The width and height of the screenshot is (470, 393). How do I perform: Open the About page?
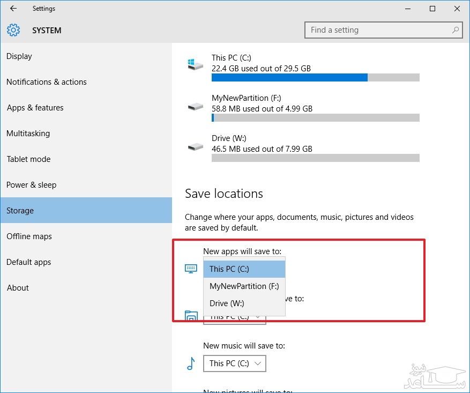[x=18, y=288]
